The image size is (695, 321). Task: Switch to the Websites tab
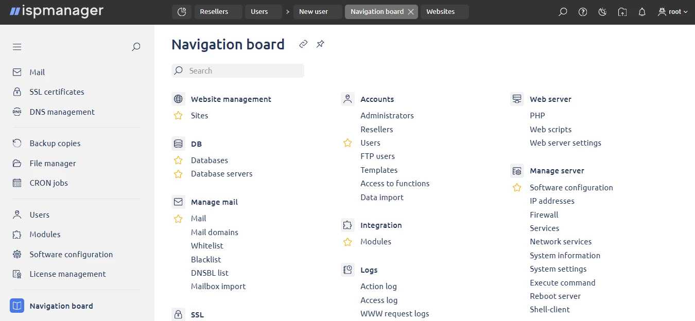440,12
